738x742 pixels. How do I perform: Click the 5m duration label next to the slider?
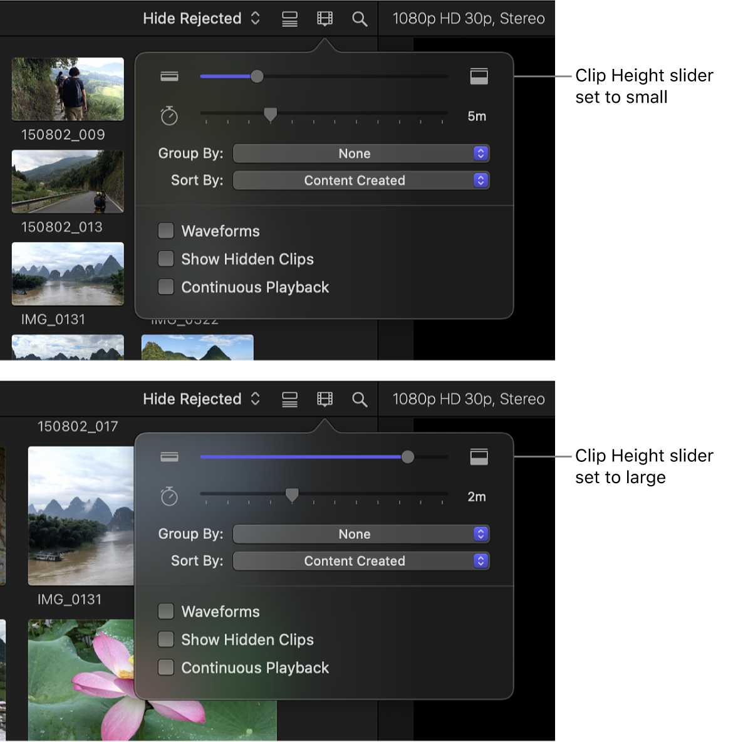pyautogui.click(x=477, y=116)
